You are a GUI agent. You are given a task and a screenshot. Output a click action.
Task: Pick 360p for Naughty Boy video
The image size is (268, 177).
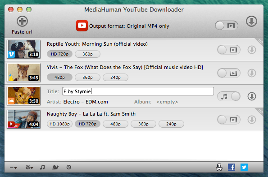143,124
